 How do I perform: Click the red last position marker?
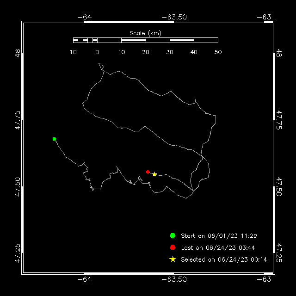pyautogui.click(x=148, y=172)
